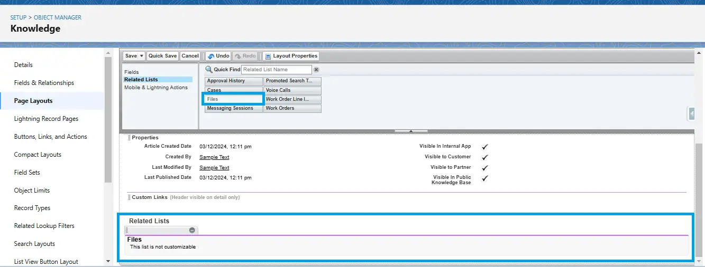Remove the Files related list with the minus icon
This screenshot has height=267, width=705.
192,230
